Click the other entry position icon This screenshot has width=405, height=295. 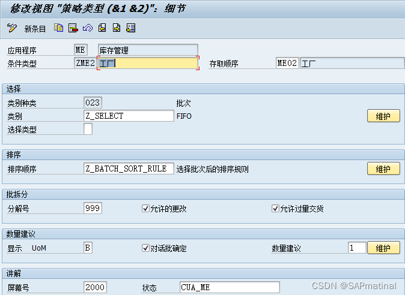pos(131,28)
